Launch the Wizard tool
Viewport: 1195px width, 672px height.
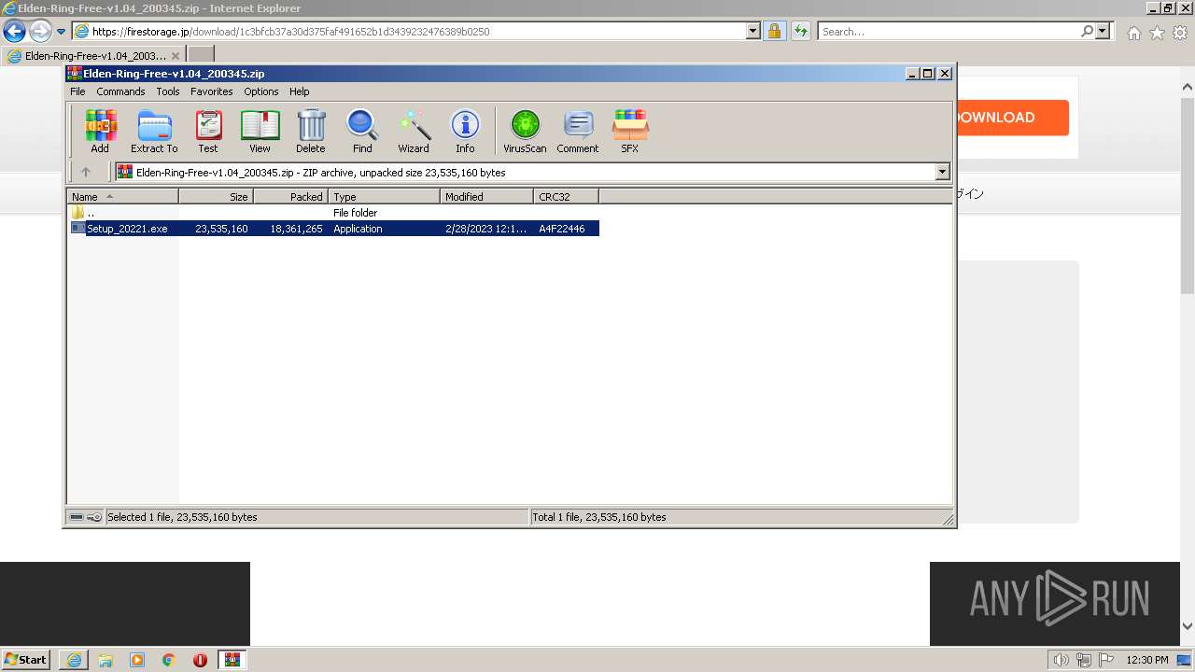click(x=414, y=131)
